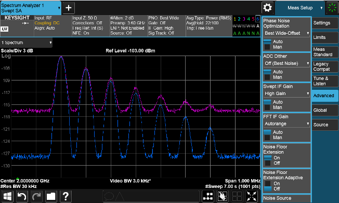This screenshot has width=339, height=203.
Task: Undo the last action arrow icon
Action: tap(22, 197)
